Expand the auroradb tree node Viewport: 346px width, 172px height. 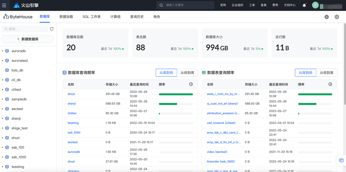point(3,51)
